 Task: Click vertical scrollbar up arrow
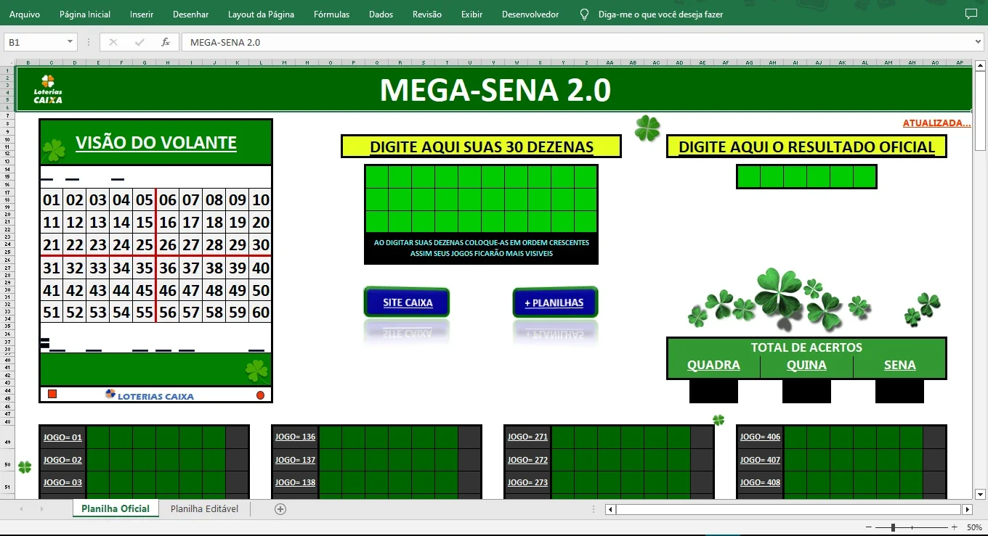pos(979,65)
